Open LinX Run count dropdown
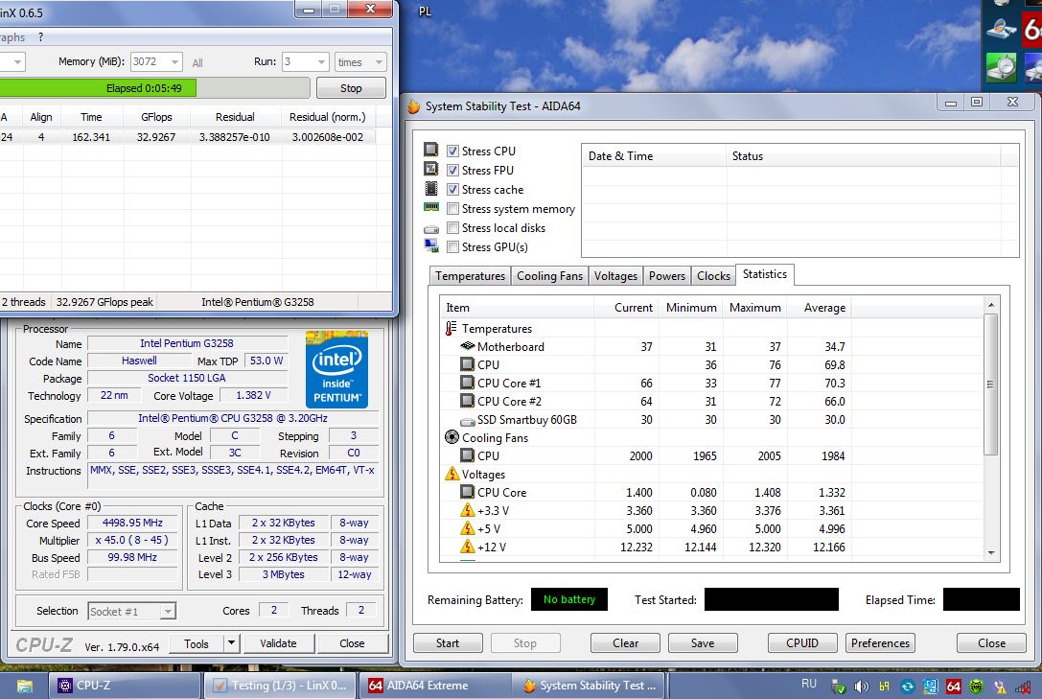Screen dimensions: 1042x699 [x=321, y=61]
